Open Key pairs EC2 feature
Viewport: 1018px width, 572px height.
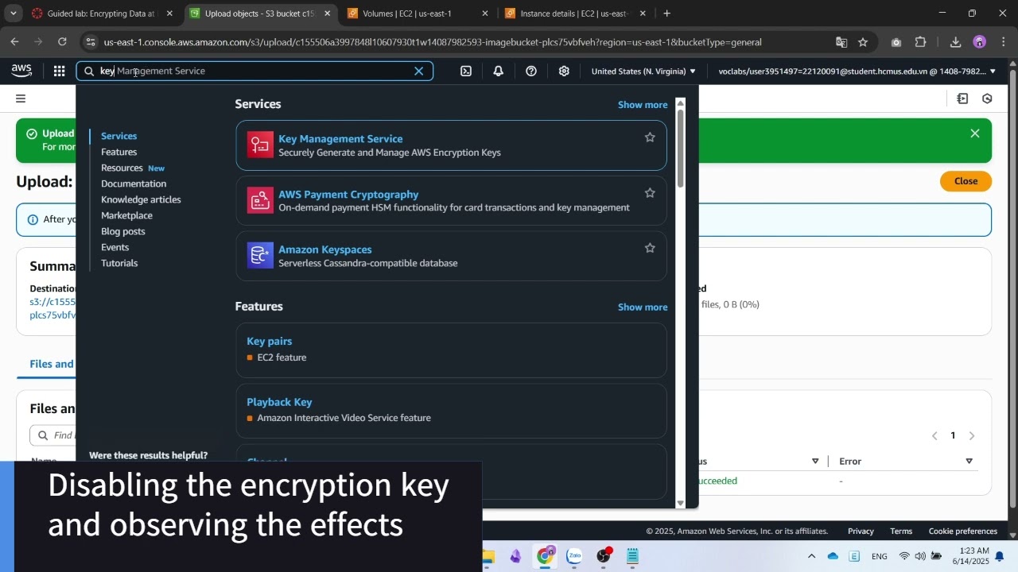click(x=269, y=341)
